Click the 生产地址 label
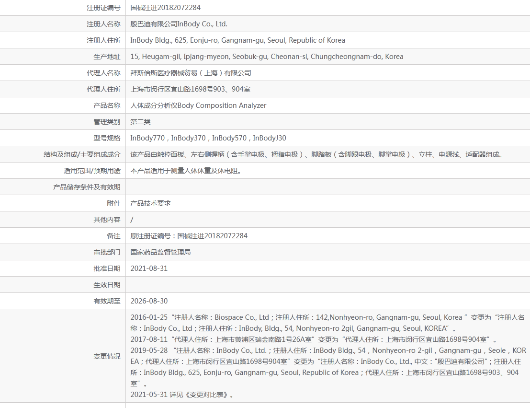 pyautogui.click(x=107, y=57)
